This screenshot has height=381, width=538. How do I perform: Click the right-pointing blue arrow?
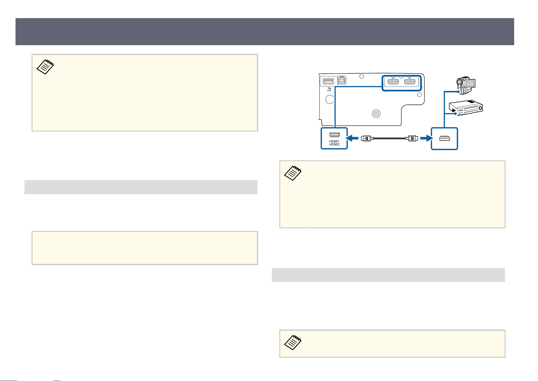tap(426, 138)
